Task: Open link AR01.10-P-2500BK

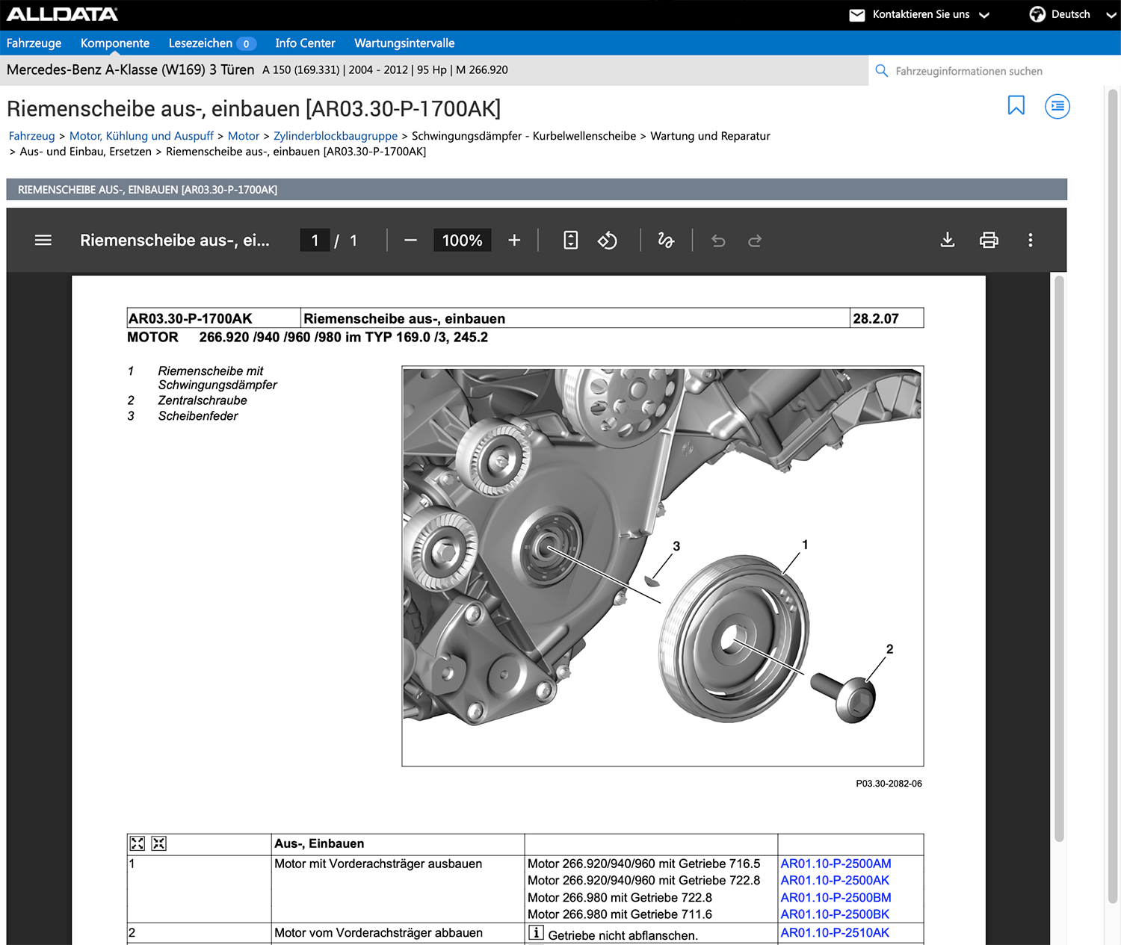Action: (x=835, y=914)
